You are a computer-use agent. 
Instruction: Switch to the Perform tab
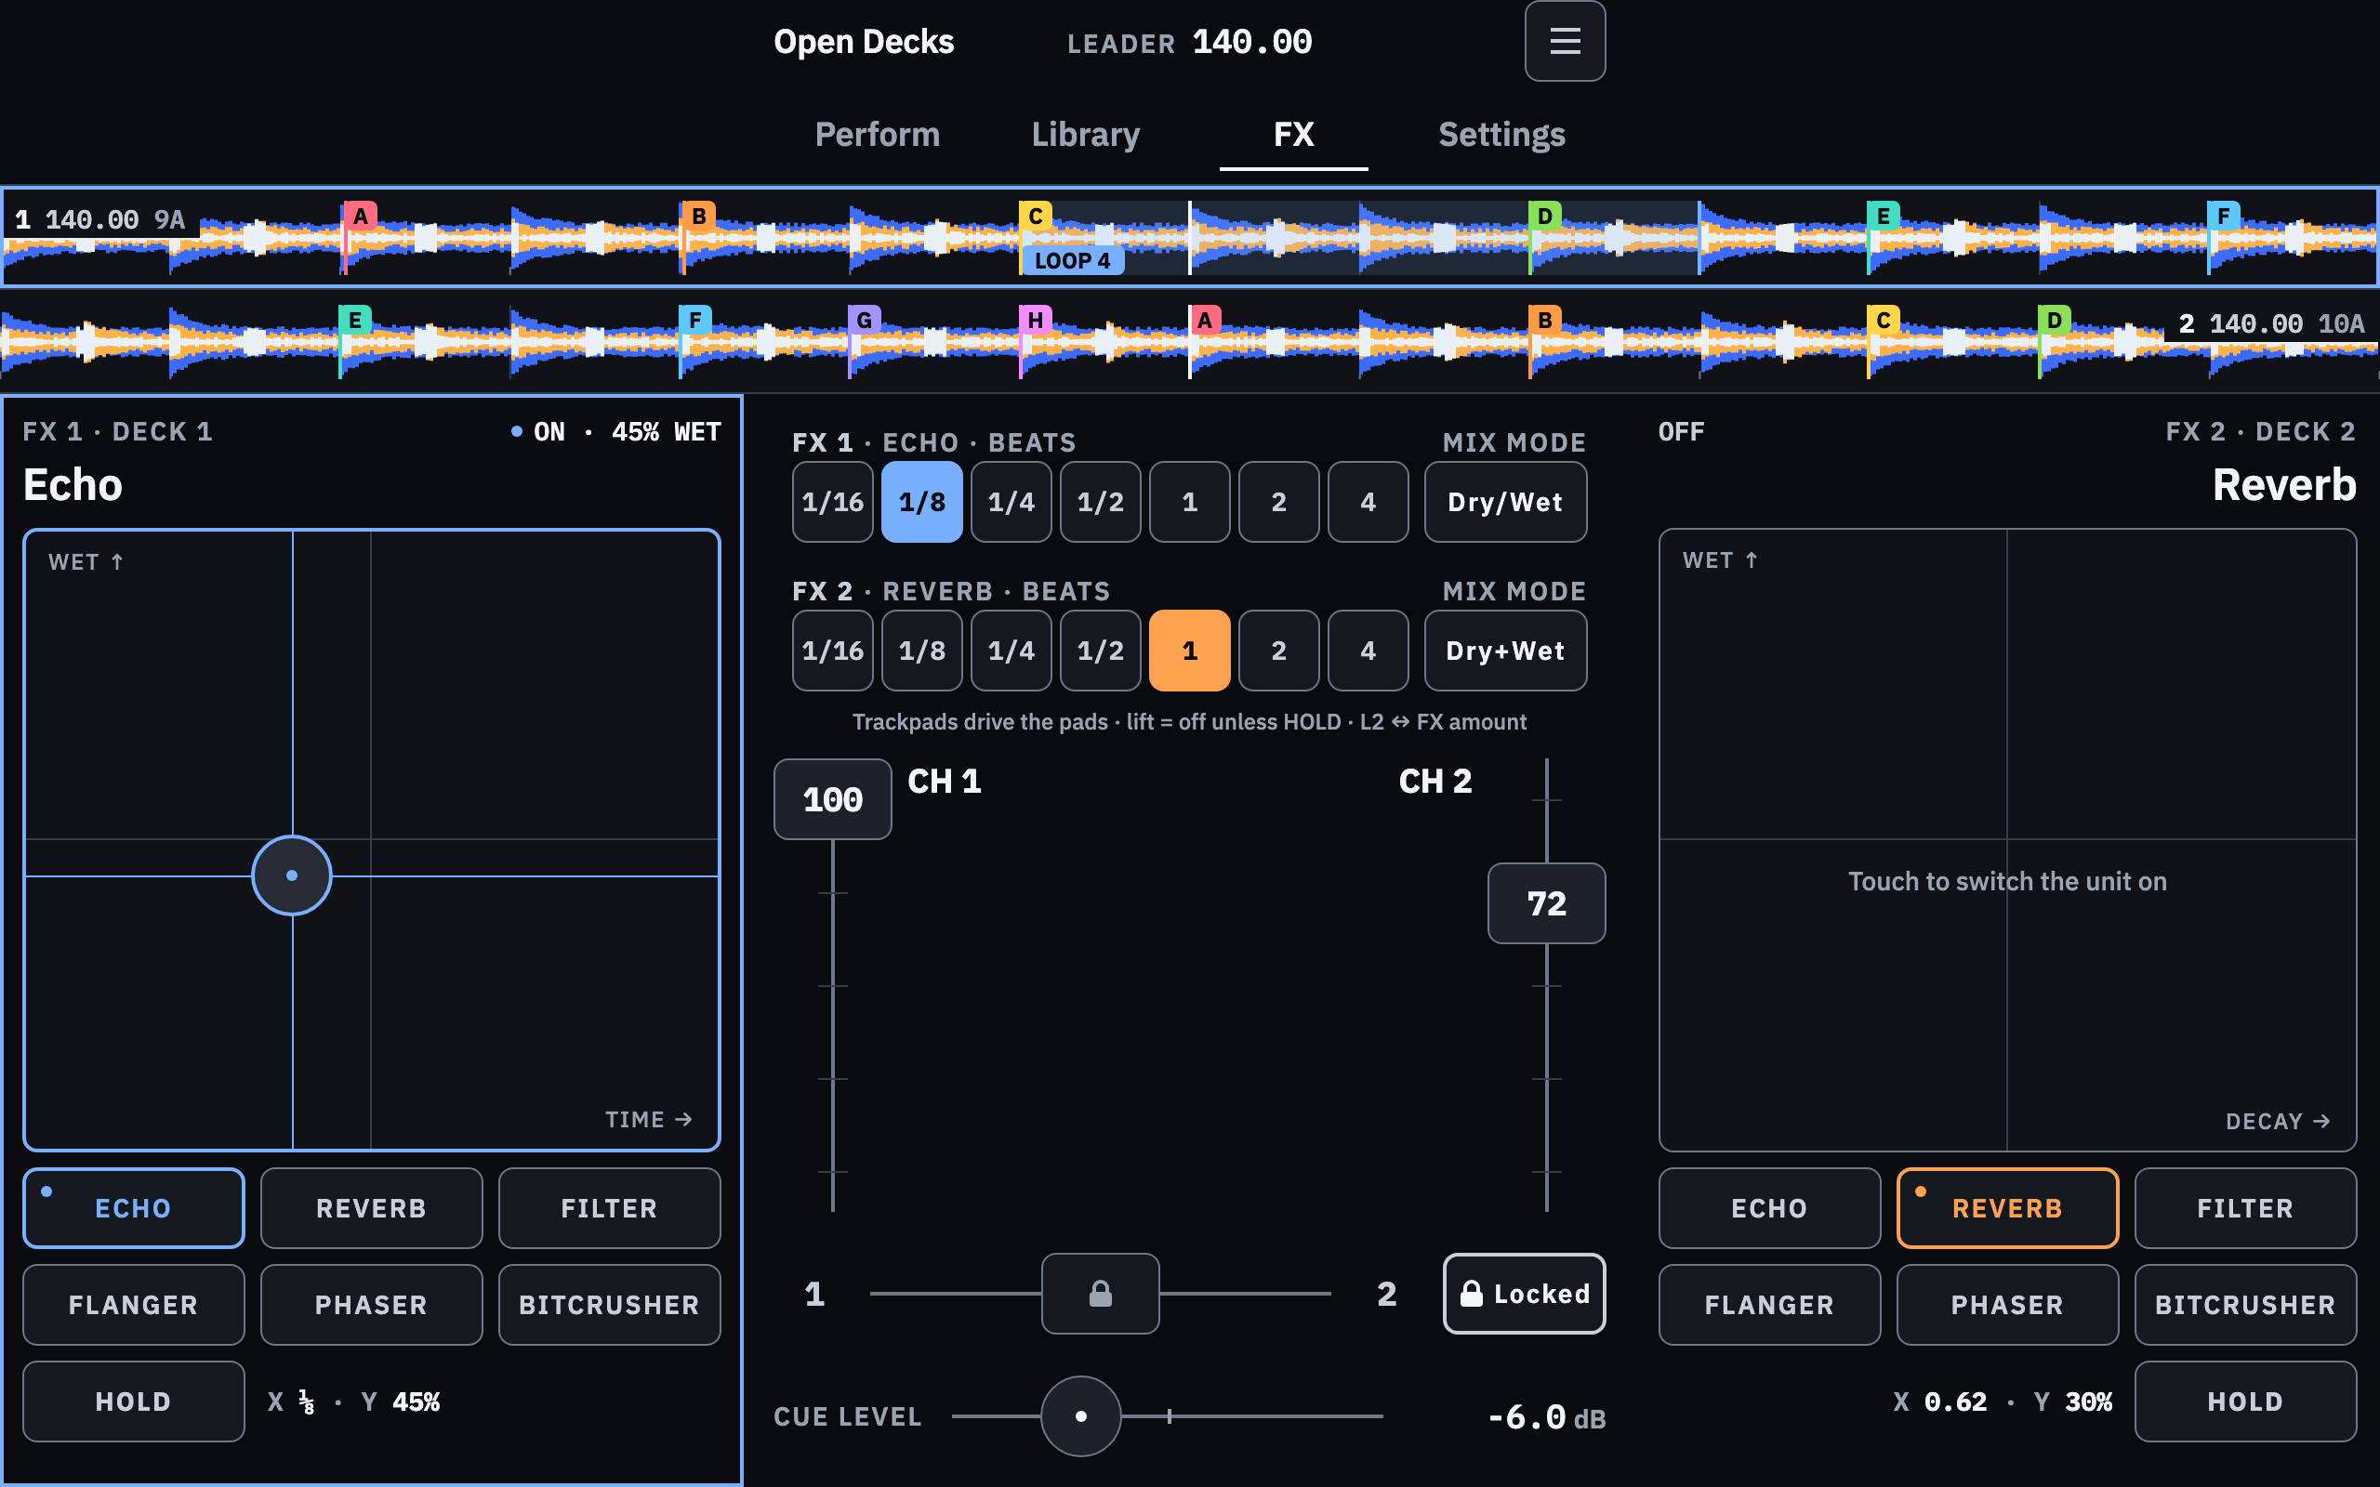tap(878, 135)
